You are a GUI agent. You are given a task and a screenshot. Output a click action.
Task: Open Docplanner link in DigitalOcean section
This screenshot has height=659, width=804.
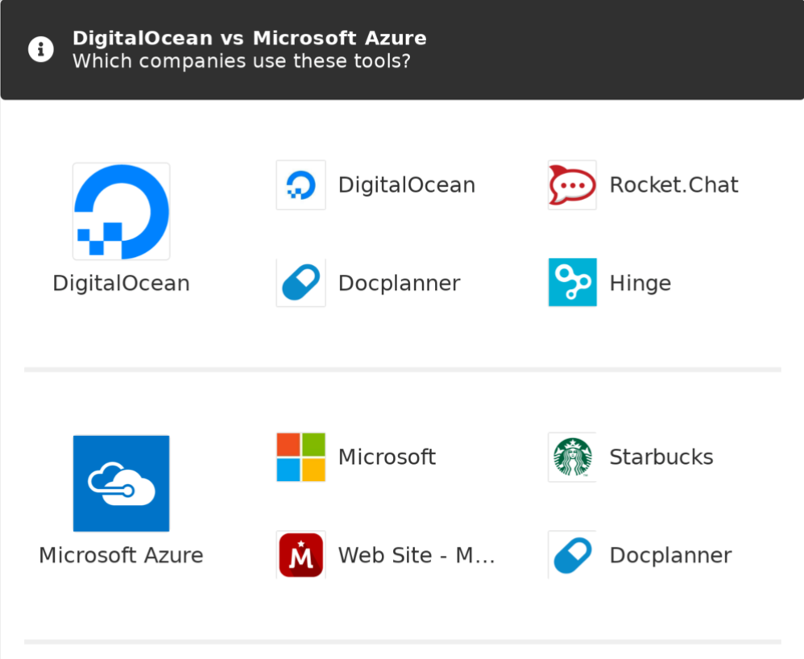[x=400, y=283]
